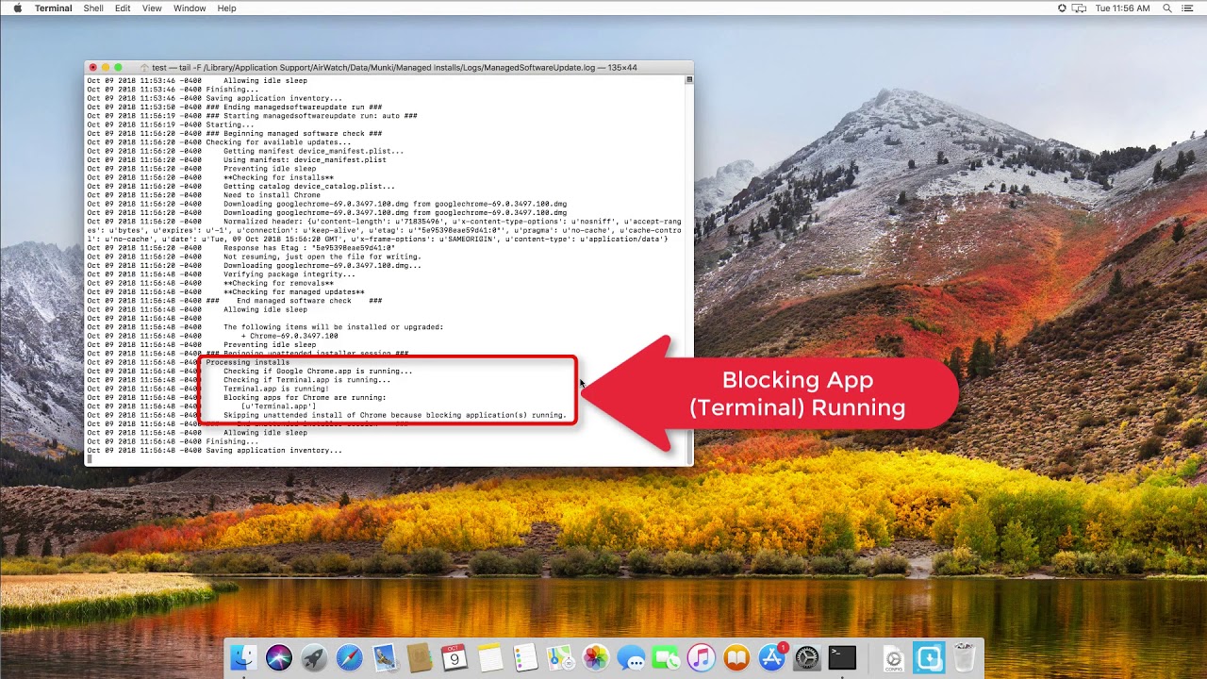
Task: Zoom the Terminal window with green button
Action: [118, 68]
